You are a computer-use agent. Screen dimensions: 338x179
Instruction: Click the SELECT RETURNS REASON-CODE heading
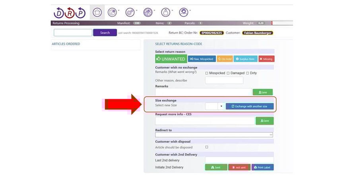[x=179, y=44]
